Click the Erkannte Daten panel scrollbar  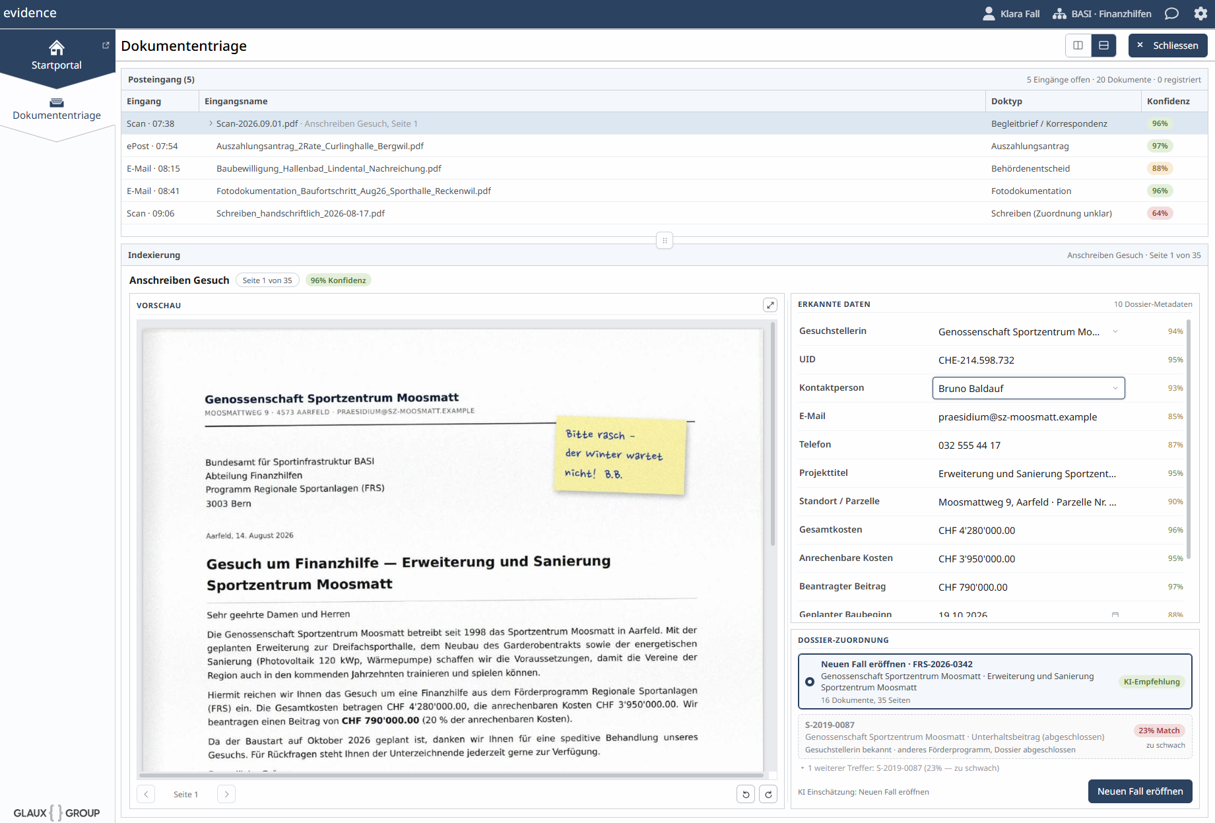(x=1189, y=439)
